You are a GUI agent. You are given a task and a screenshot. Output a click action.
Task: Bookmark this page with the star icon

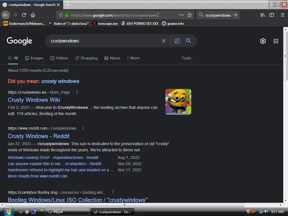pos(190,15)
